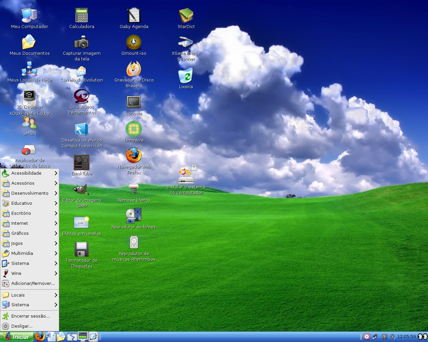Image resolution: width=428 pixels, height=342 pixels.
Task: Select Adicionar/Remover... in the start menu
Action: (29, 283)
